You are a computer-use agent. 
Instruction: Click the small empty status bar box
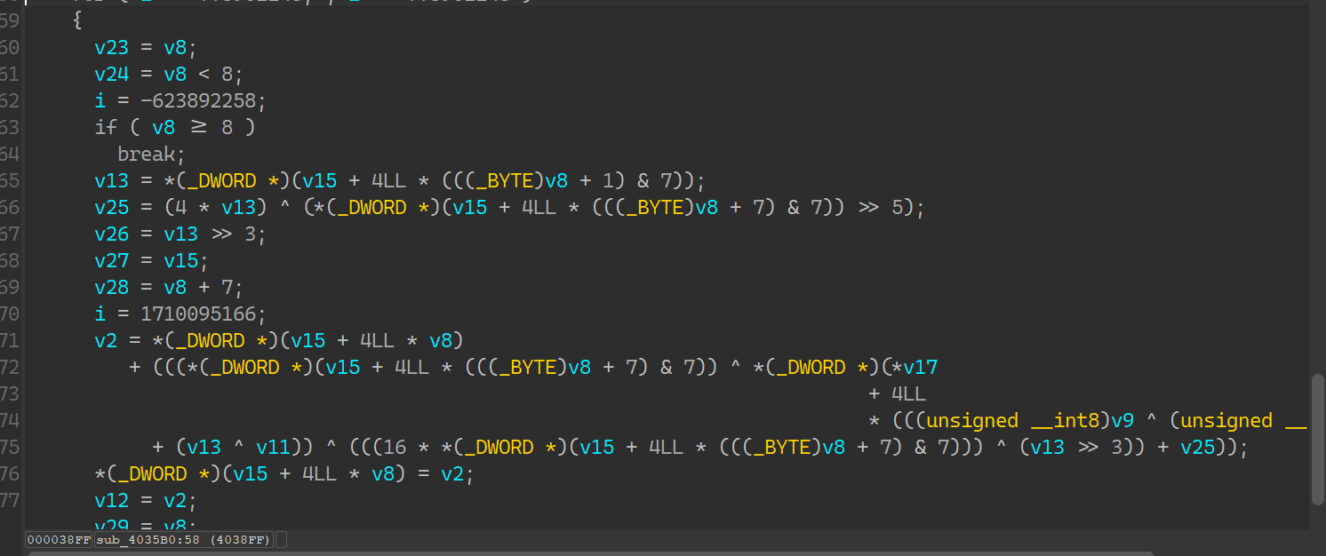281,540
